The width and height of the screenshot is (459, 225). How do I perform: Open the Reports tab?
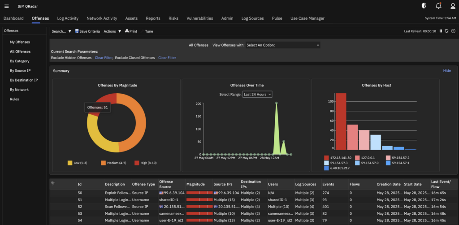153,18
